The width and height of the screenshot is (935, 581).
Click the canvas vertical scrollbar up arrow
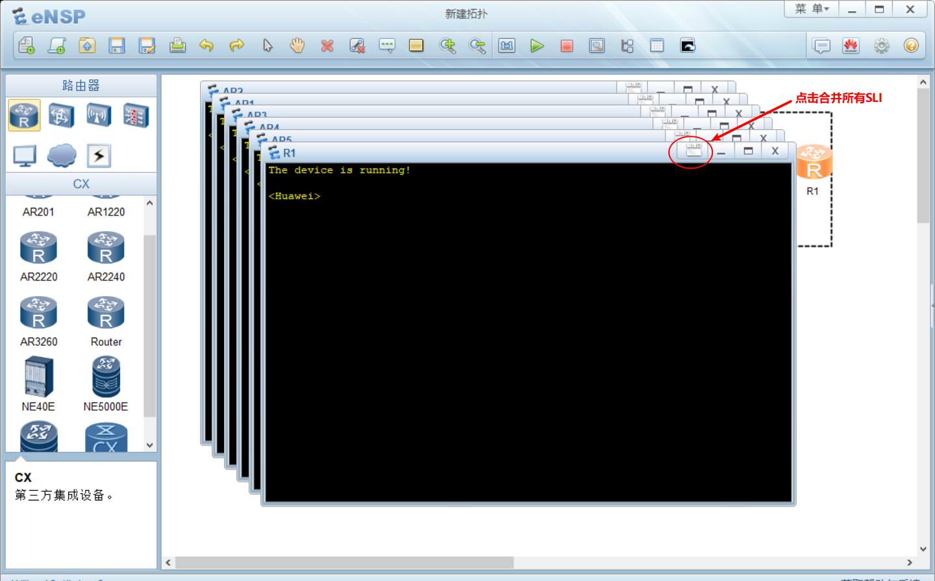point(923,82)
